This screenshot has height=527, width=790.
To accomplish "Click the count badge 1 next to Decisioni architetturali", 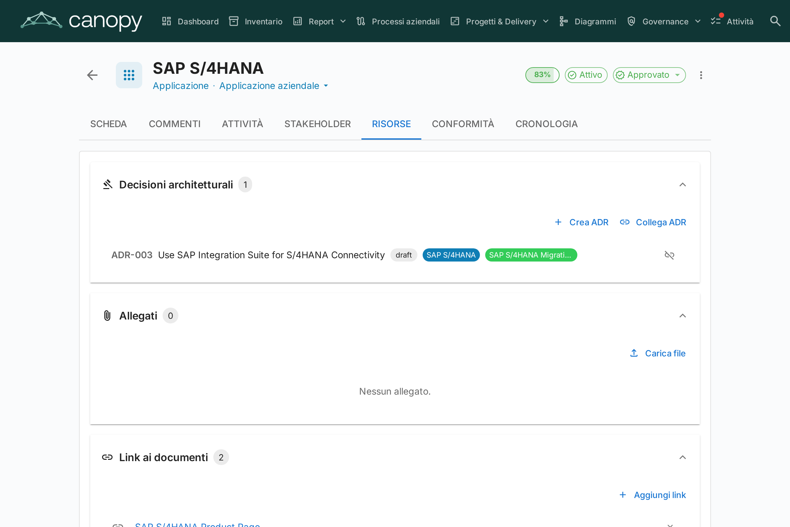I will (x=245, y=184).
